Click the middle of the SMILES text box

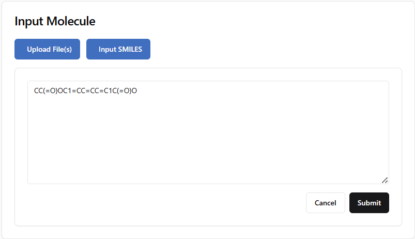[x=208, y=132]
